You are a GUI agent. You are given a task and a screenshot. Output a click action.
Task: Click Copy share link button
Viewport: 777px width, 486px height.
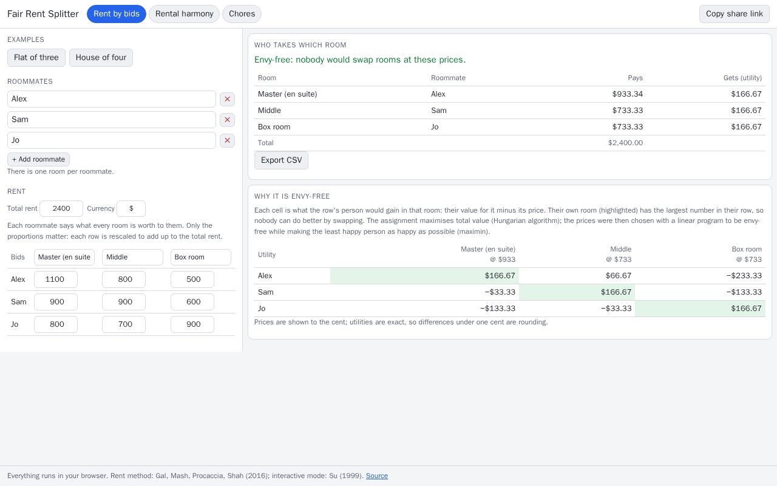point(735,14)
